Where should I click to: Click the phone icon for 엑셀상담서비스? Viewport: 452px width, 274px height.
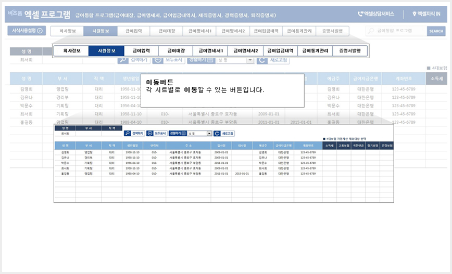[360, 14]
